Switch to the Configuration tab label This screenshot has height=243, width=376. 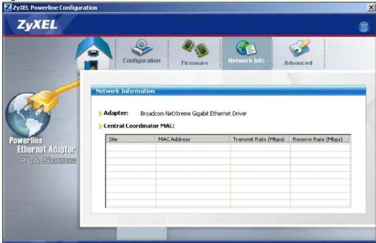141,61
